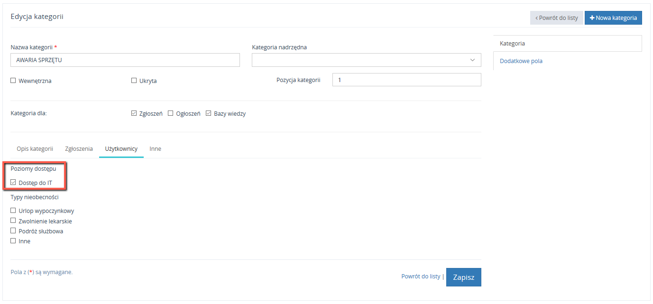Screen dimensions: 653x304
Task: Enable the Wewnętrzna checkbox
Action: click(13, 81)
